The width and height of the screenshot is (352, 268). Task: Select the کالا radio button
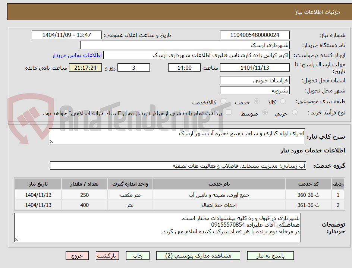tap(283, 101)
